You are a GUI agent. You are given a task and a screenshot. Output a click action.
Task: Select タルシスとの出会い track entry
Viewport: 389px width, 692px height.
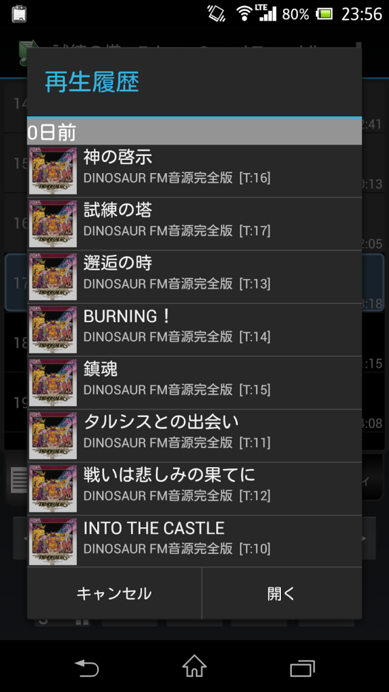[x=194, y=436]
